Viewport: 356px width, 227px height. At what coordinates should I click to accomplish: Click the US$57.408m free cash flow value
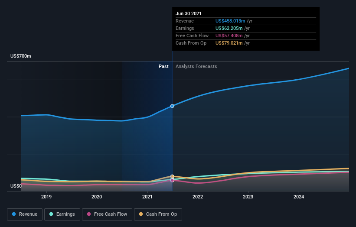[229, 36]
